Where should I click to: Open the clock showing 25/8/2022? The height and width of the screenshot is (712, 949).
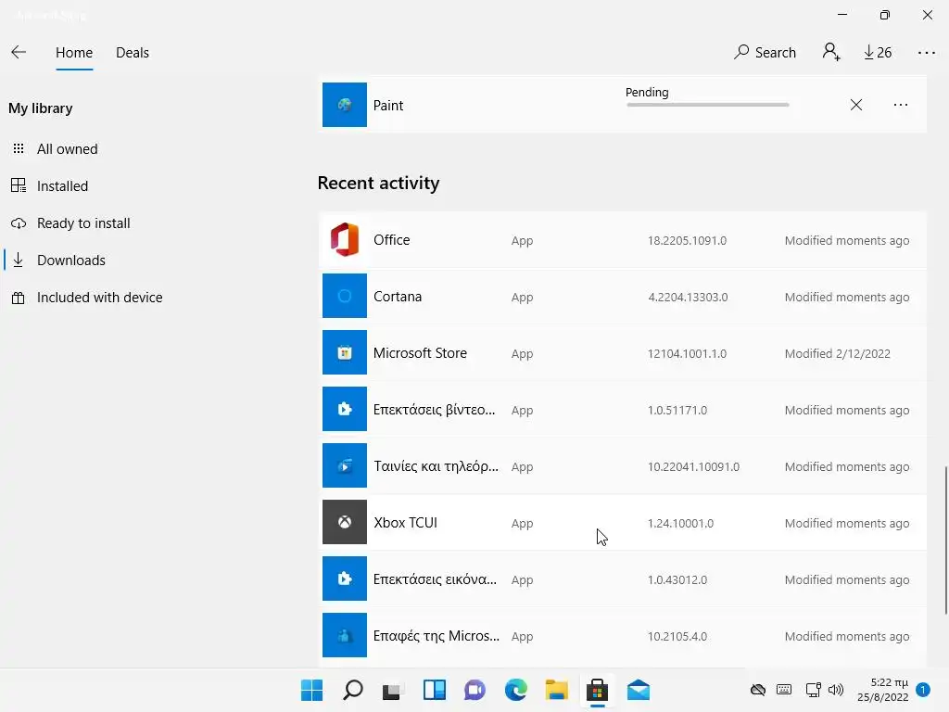pos(883,690)
